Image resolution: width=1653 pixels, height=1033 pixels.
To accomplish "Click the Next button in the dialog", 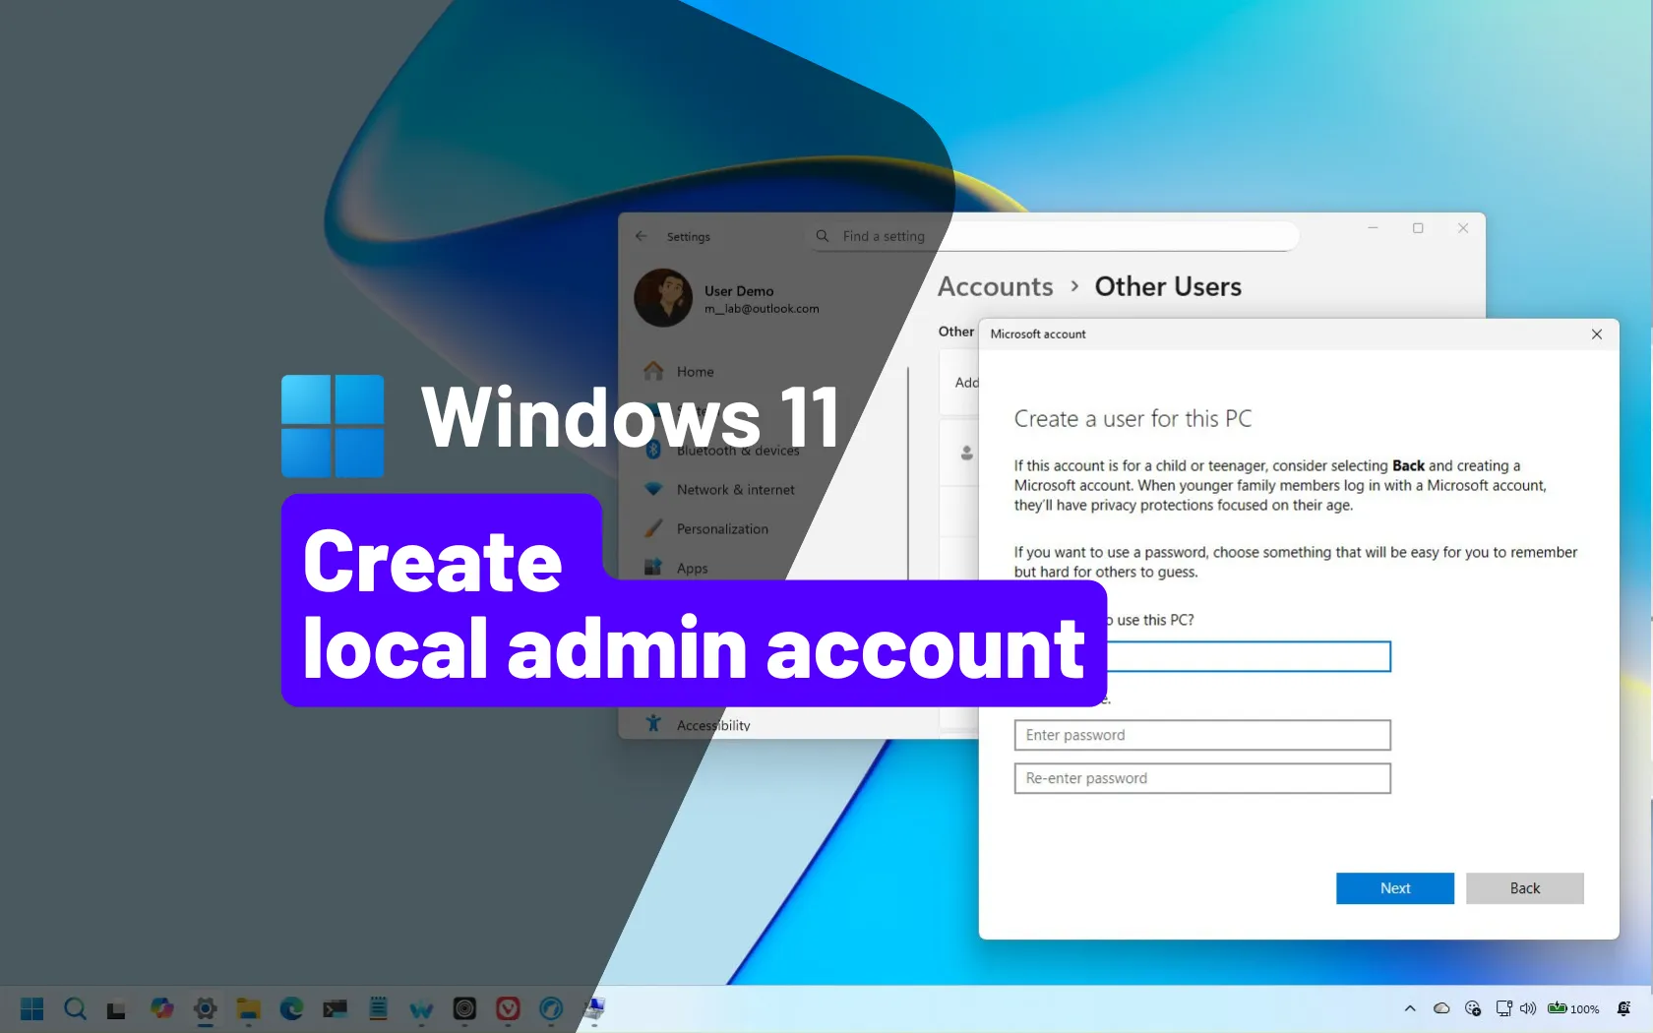I will [1394, 888].
